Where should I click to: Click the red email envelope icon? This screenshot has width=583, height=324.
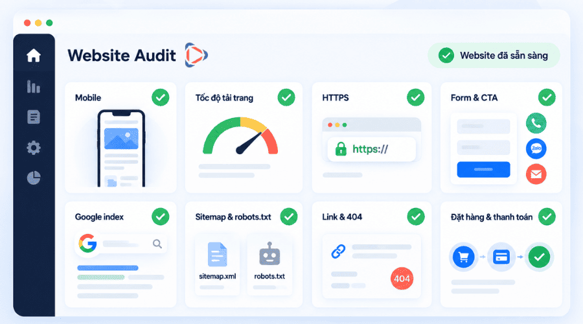tap(536, 174)
